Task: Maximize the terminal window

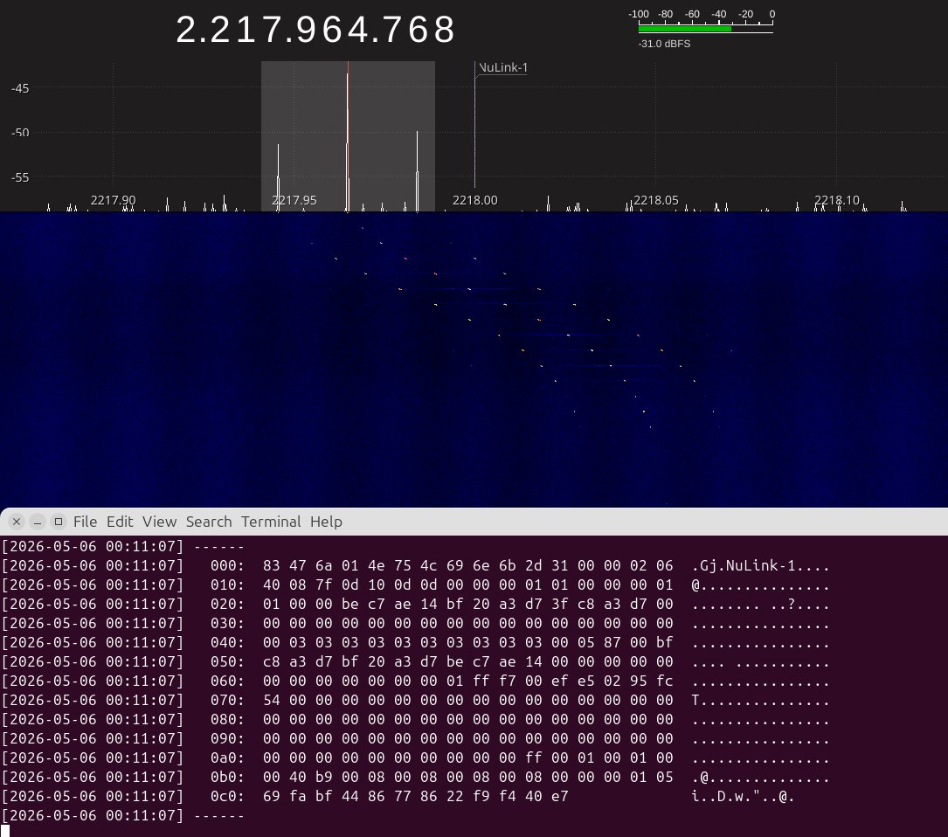Action: point(59,522)
